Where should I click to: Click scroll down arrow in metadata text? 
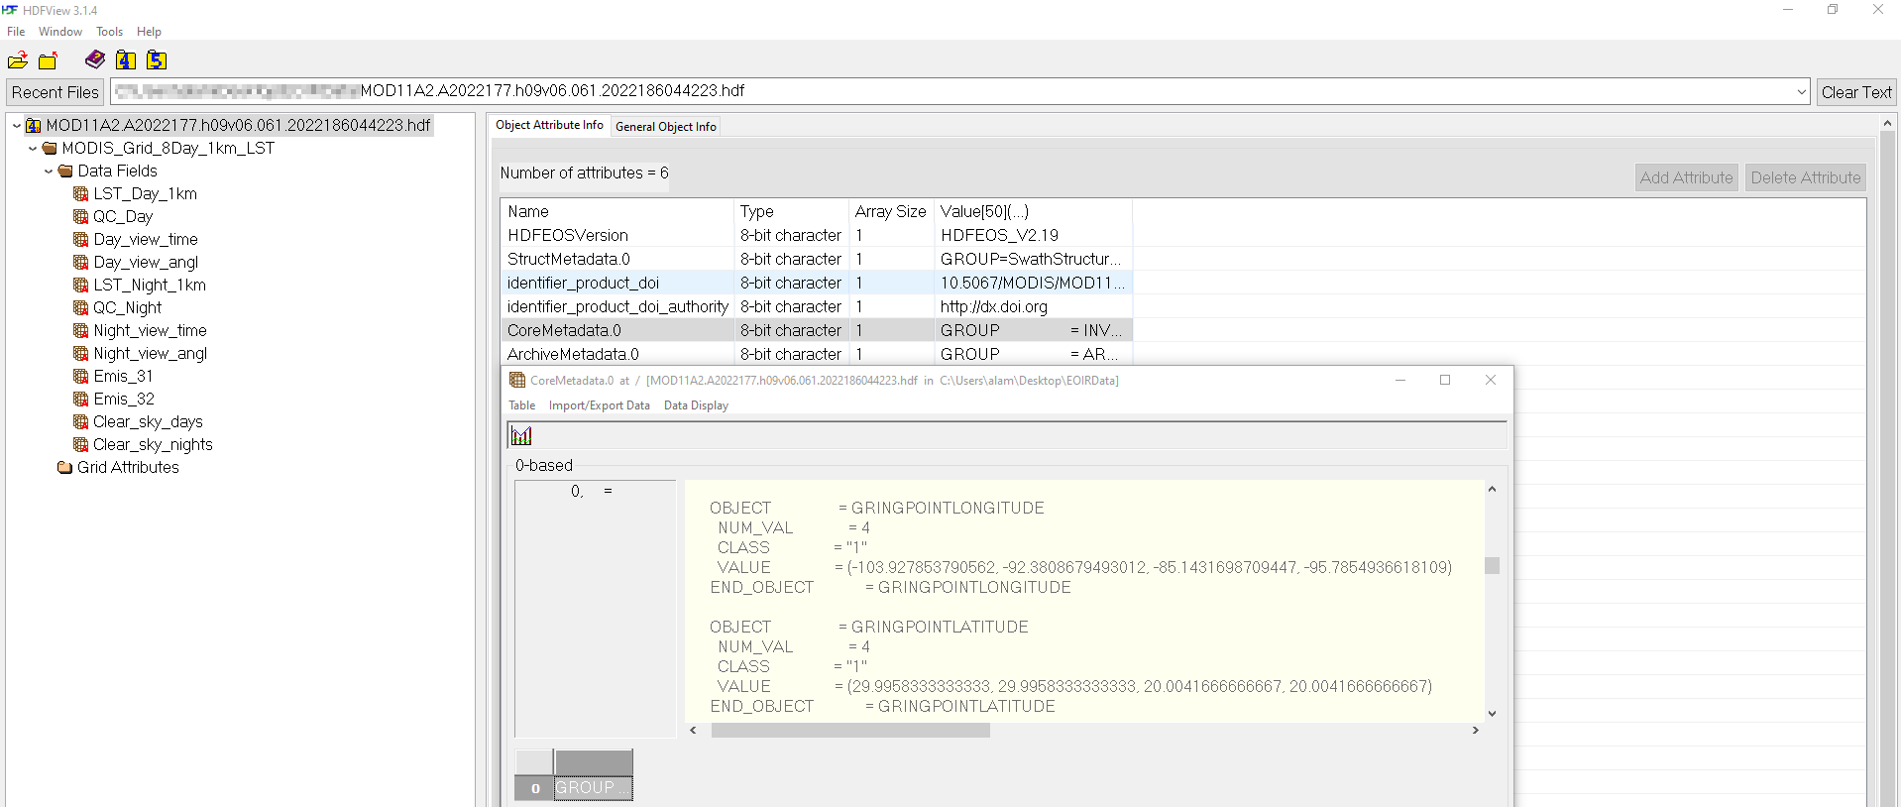tap(1492, 714)
